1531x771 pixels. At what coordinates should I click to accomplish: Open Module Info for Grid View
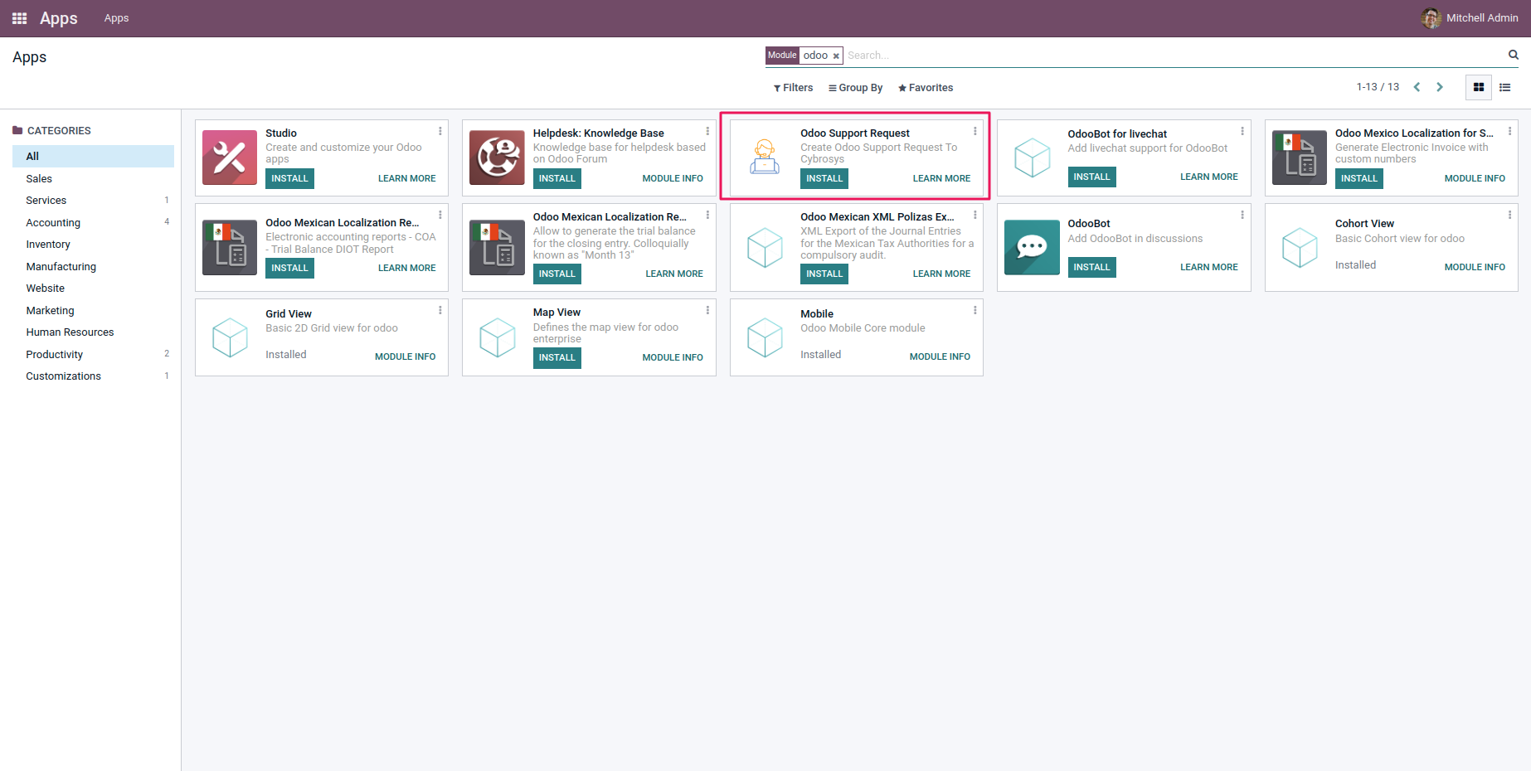coord(405,356)
